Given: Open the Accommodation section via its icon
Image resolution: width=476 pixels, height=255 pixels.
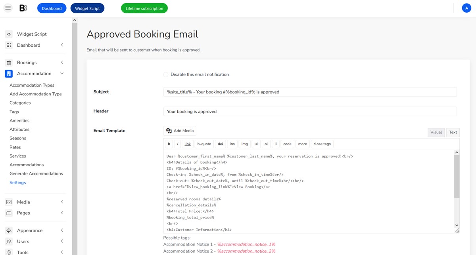Looking at the screenshot, I should click(9, 73).
